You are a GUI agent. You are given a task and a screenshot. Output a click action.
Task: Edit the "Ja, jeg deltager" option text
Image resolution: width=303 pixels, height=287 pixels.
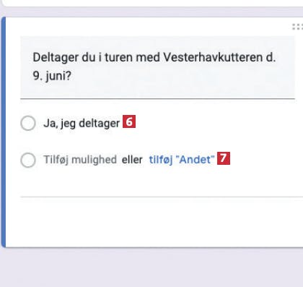tap(82, 124)
